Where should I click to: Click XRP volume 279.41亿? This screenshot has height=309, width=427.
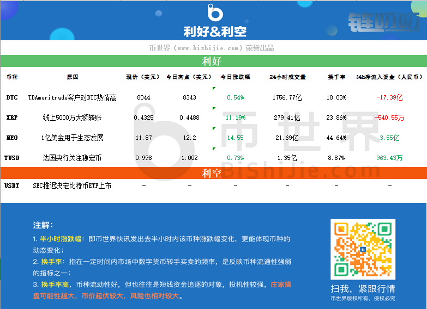pos(287,118)
